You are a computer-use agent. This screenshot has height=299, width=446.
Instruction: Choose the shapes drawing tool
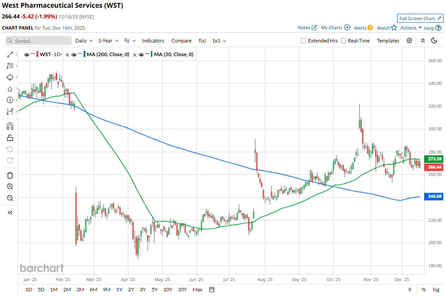(x=10, y=77)
